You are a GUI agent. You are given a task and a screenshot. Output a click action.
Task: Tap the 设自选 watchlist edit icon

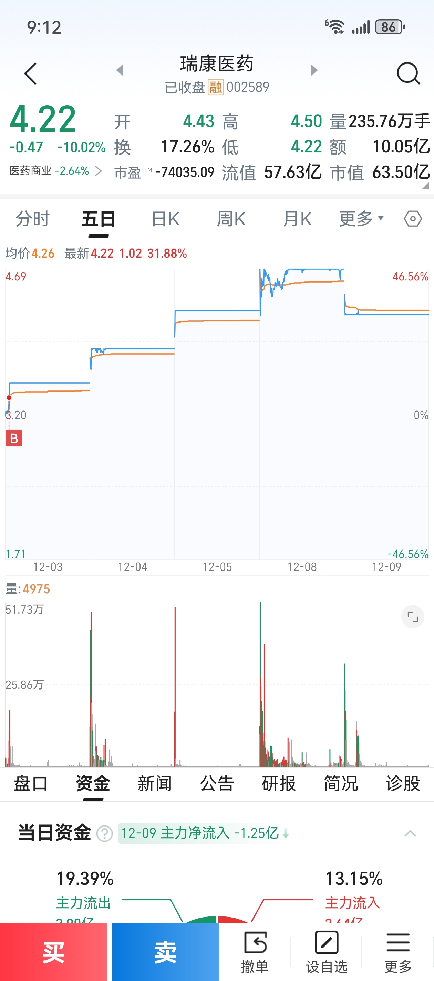pyautogui.click(x=326, y=943)
